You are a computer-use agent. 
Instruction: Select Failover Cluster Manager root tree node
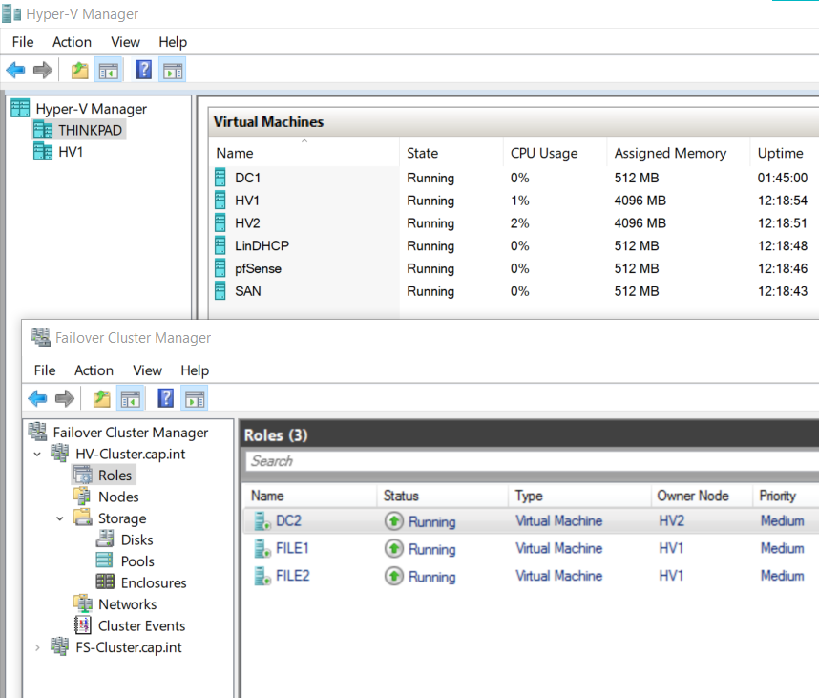(131, 433)
